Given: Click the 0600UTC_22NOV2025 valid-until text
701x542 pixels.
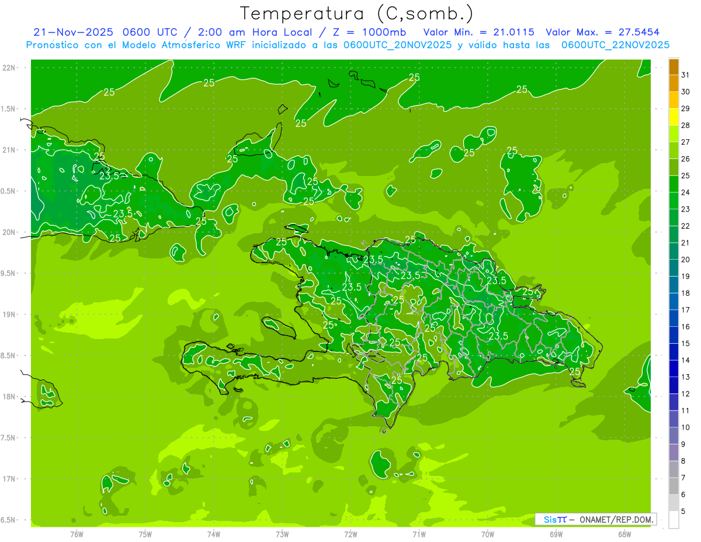Looking at the screenshot, I should (x=615, y=45).
